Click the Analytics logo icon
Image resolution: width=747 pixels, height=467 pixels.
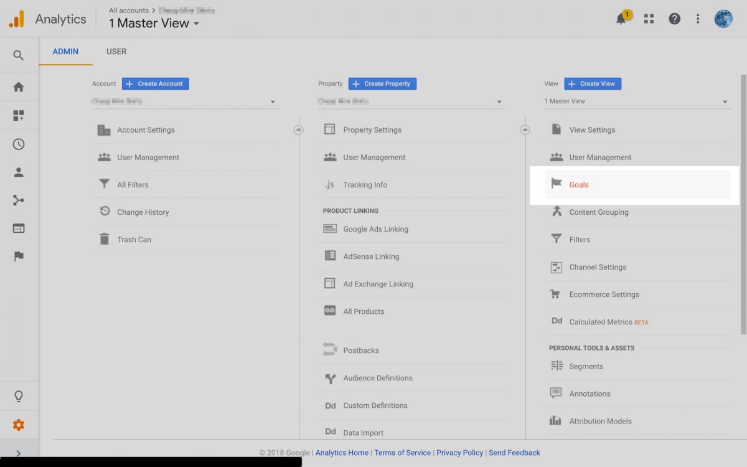click(x=16, y=19)
